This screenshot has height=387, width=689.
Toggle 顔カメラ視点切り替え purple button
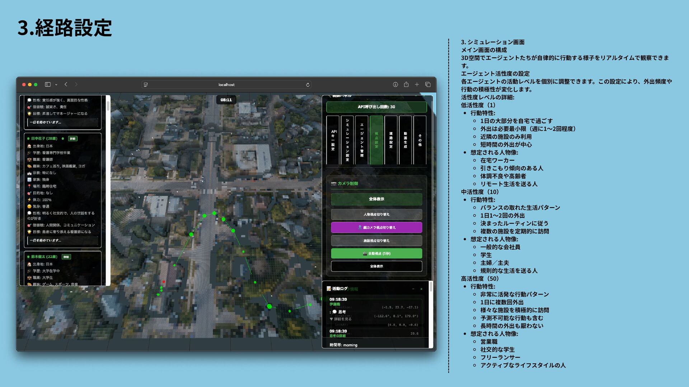[x=376, y=228]
